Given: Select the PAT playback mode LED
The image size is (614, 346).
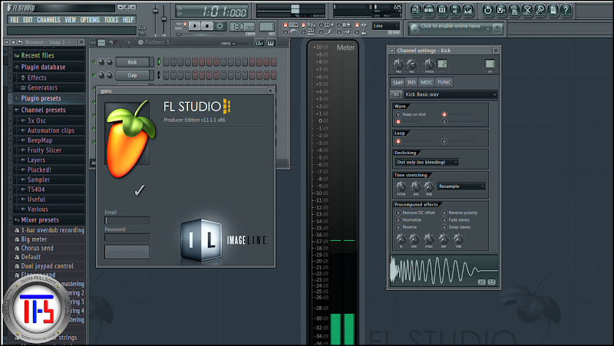Looking at the screenshot, I should coord(185,24).
